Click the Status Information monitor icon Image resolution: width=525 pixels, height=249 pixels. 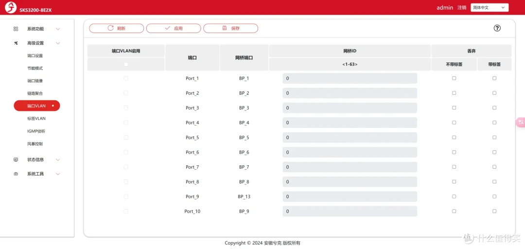(x=16, y=160)
